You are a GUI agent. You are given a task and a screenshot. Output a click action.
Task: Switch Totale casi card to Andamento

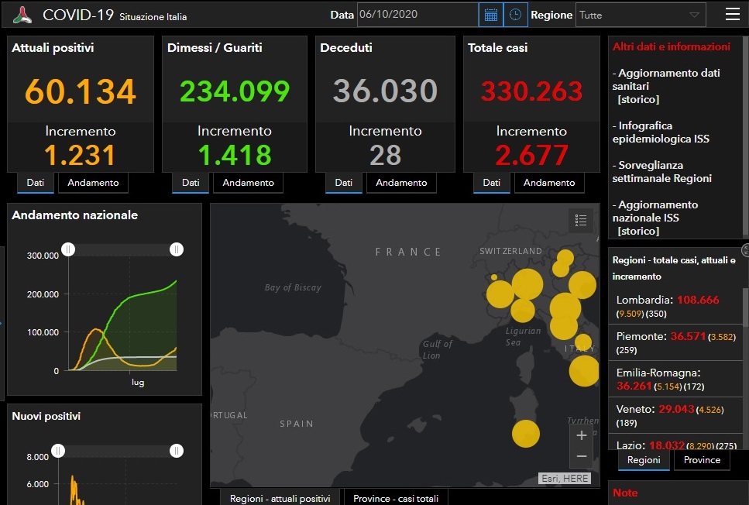[x=549, y=183]
